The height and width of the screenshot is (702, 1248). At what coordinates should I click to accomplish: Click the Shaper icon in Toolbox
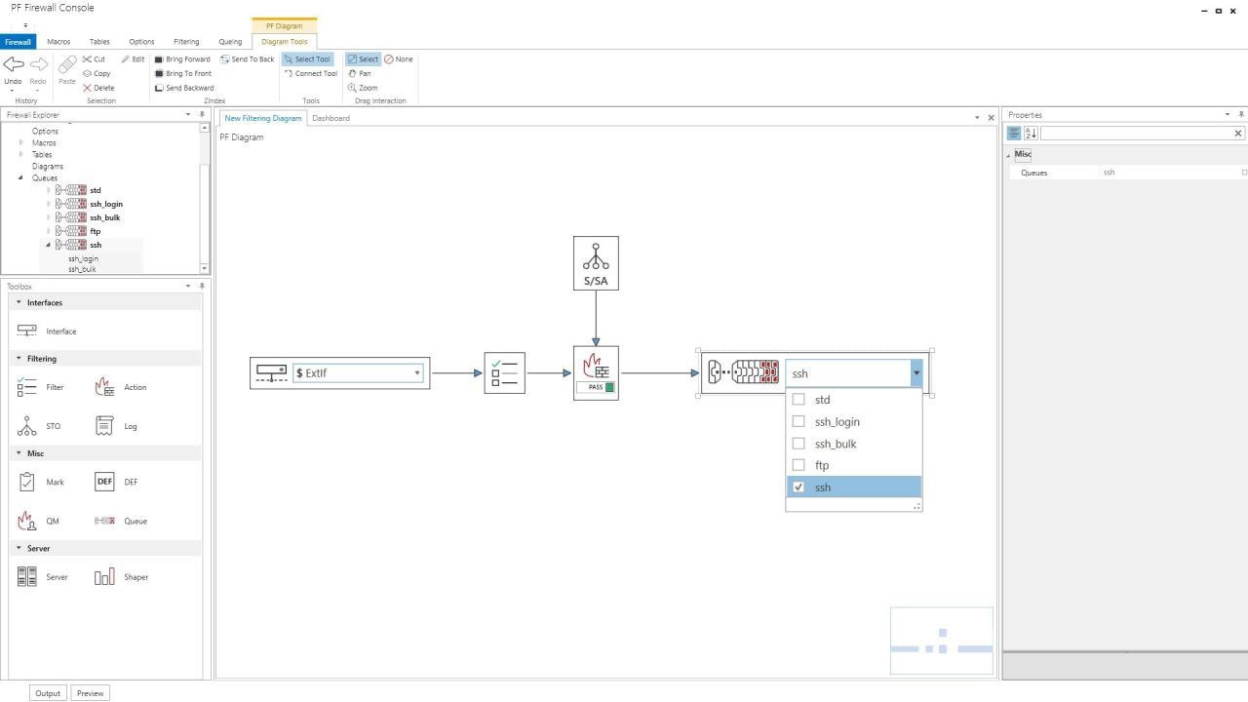point(104,577)
